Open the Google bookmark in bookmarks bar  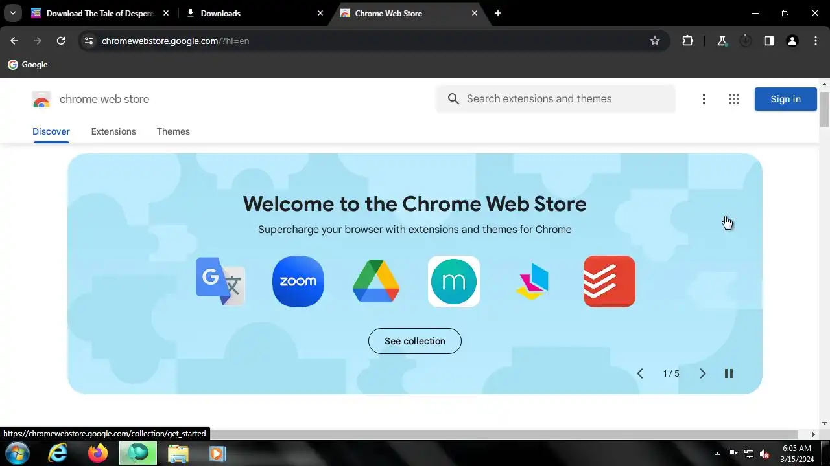tap(28, 65)
